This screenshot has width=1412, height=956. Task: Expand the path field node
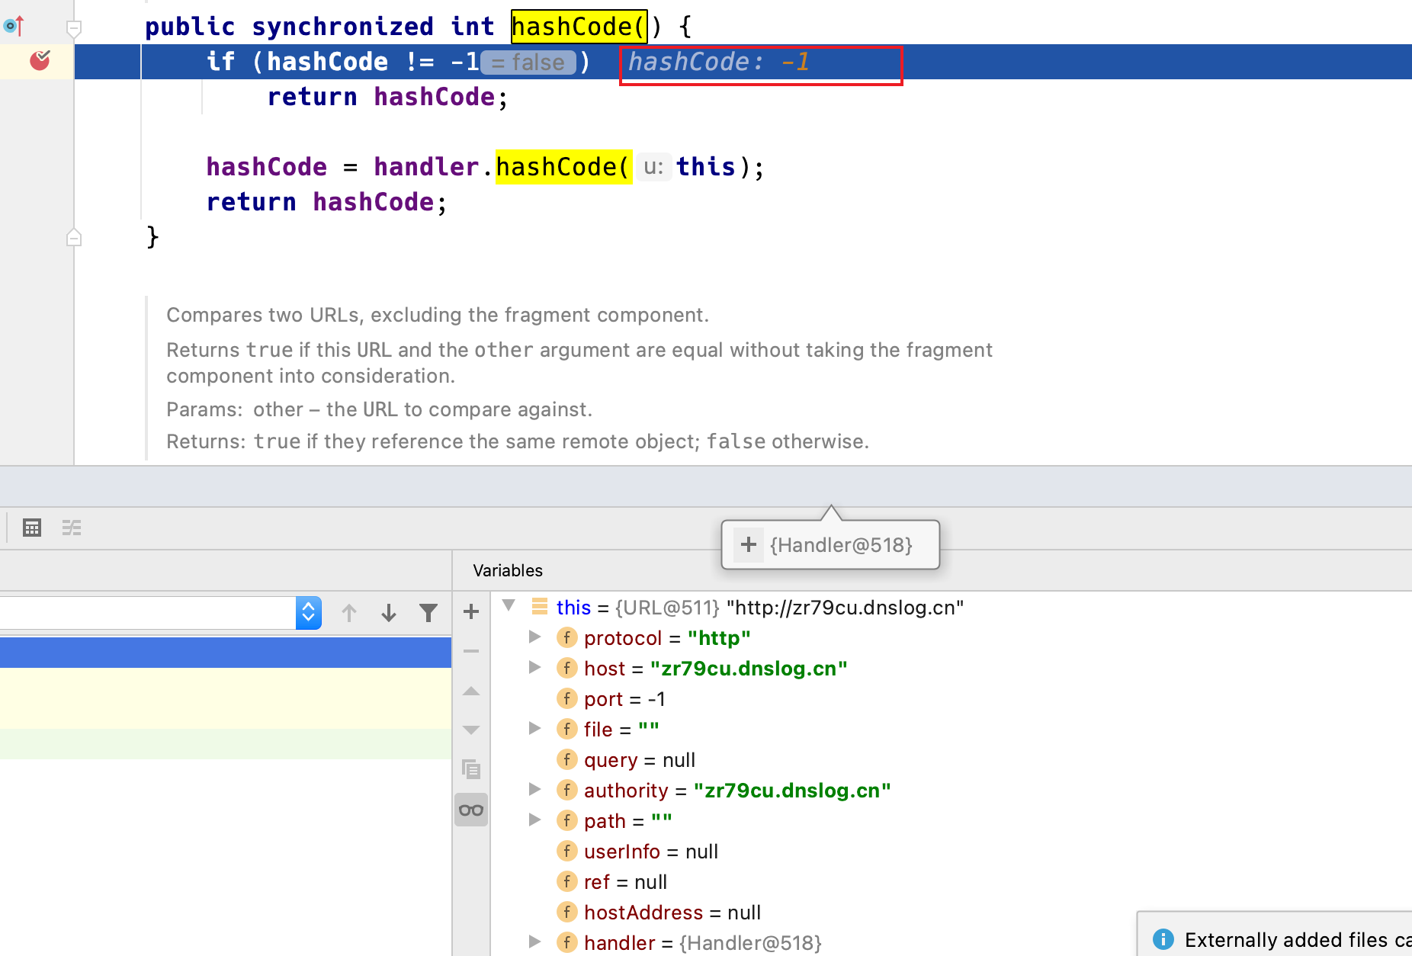tap(535, 820)
